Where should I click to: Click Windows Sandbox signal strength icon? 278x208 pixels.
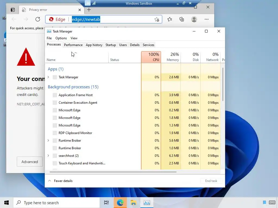coord(94,3)
